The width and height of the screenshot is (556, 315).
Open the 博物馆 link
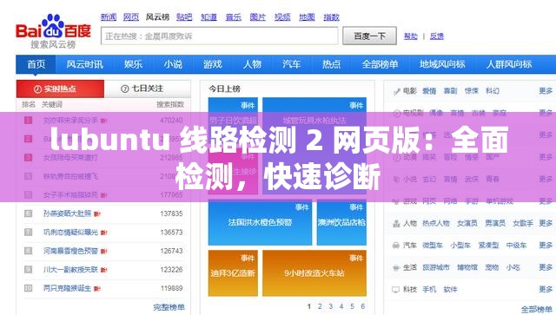(467, 267)
